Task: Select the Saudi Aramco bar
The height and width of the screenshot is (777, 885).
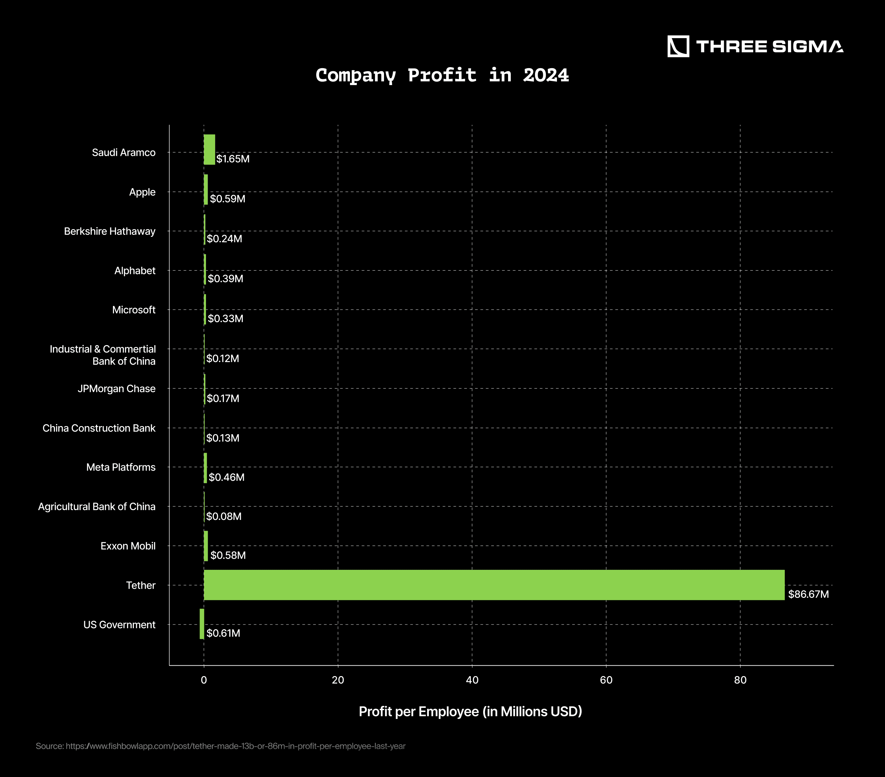Action: [x=209, y=149]
